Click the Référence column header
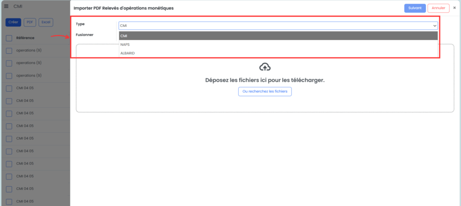461x206 pixels. click(25, 38)
